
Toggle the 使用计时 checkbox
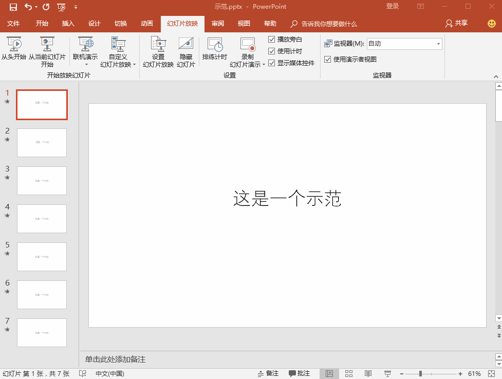[272, 51]
